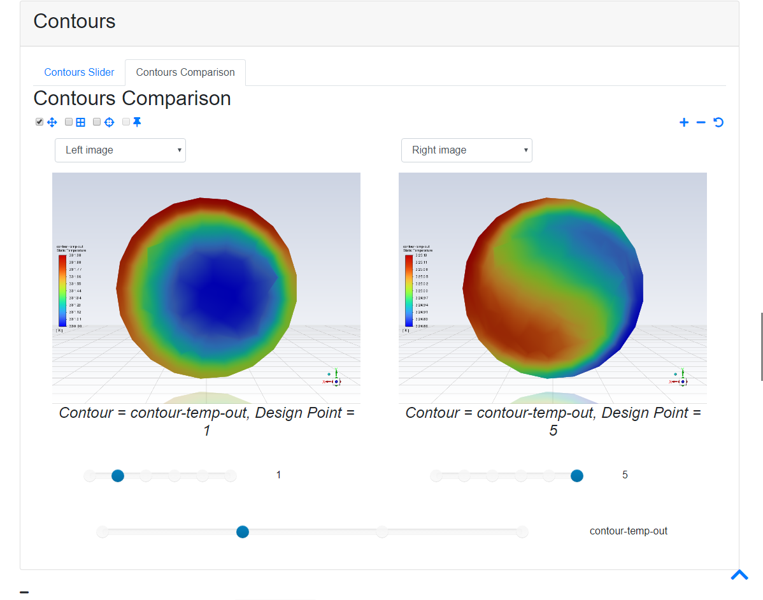Click the pin icon
The height and width of the screenshot is (600, 763).
click(x=137, y=122)
